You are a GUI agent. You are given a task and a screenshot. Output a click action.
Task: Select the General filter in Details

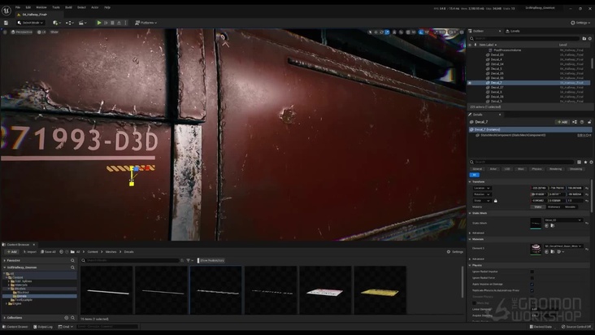[x=477, y=169]
